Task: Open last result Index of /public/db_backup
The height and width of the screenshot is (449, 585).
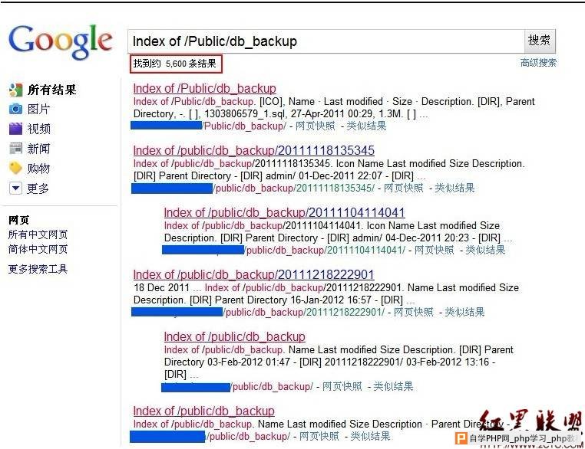Action: click(203, 411)
